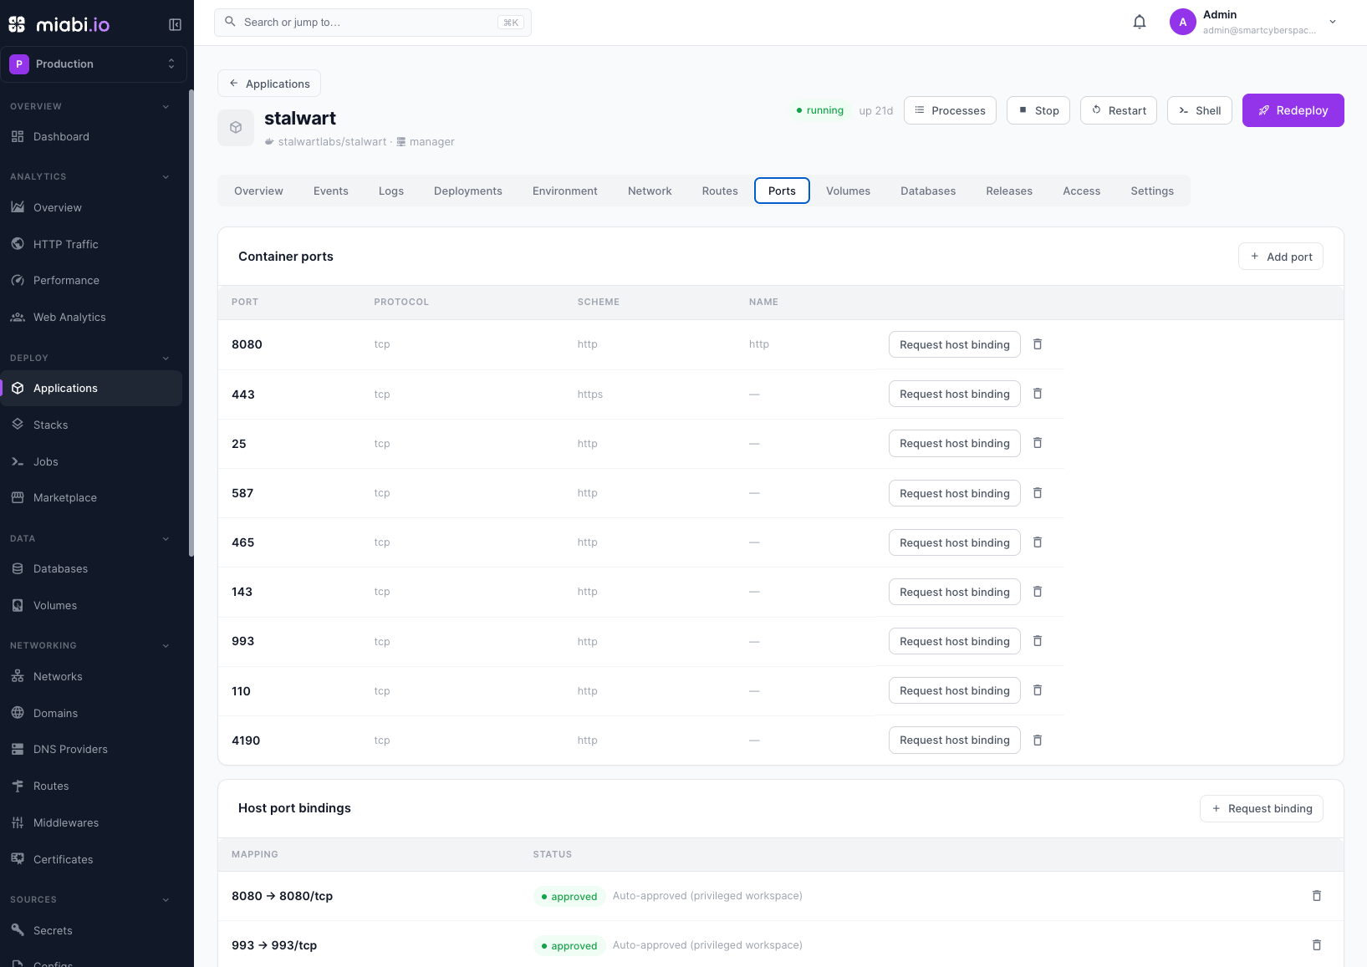This screenshot has width=1367, height=967.
Task: Request host binding for port 4190
Action: pos(955,741)
